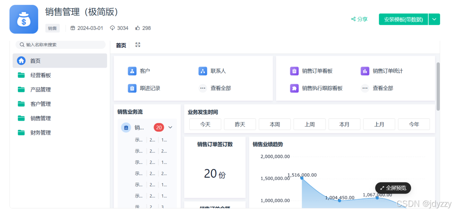453x211 pixels.
Task: Click the 全屏预览 button
Action: 393,188
